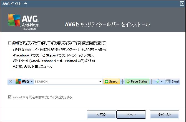Open the AVG dropdown arrow in toolbar preview
The image size is (186, 122).
coord(32,81)
